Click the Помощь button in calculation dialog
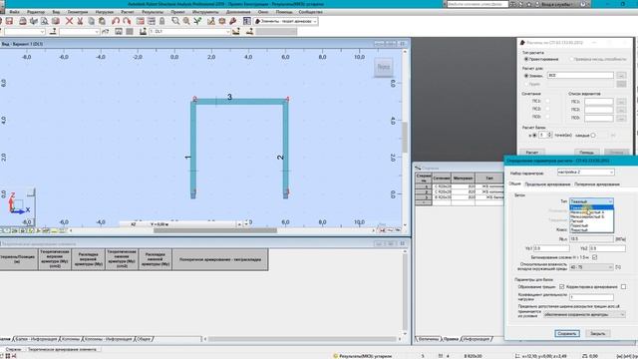The height and width of the screenshot is (359, 638). point(587,153)
